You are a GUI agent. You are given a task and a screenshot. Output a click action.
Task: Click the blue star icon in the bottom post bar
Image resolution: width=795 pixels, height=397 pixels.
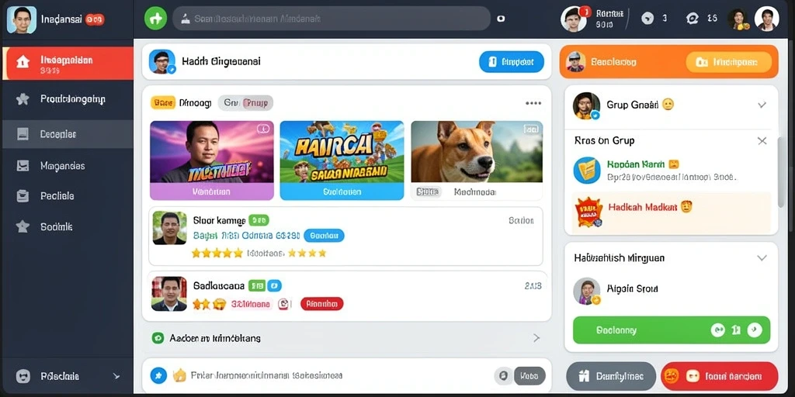(158, 375)
